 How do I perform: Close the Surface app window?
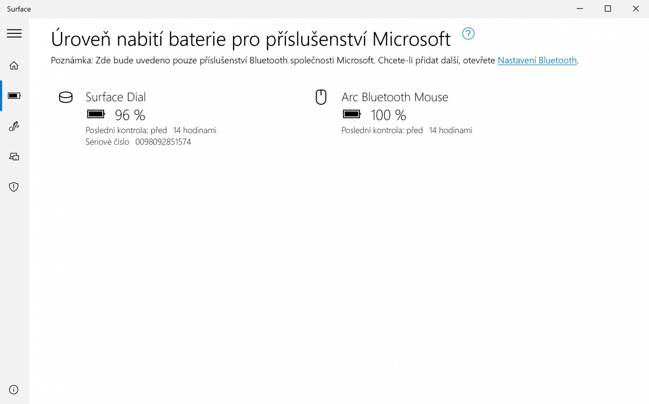635,9
